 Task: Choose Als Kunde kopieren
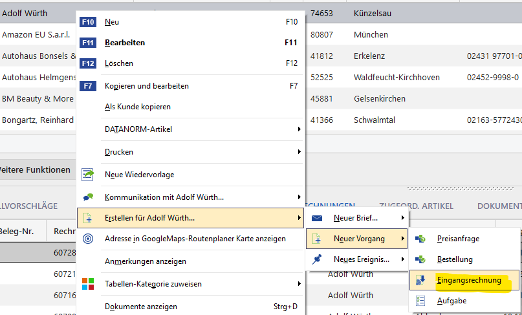tap(190, 107)
